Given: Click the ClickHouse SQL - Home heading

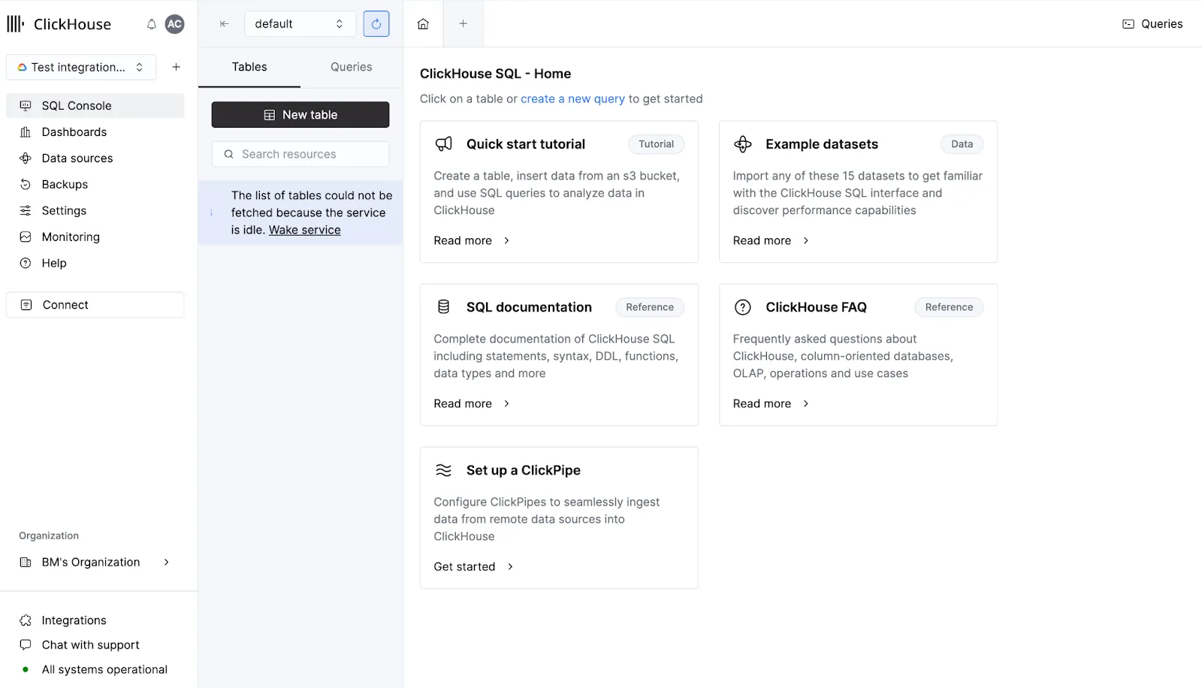Looking at the screenshot, I should click(x=496, y=74).
